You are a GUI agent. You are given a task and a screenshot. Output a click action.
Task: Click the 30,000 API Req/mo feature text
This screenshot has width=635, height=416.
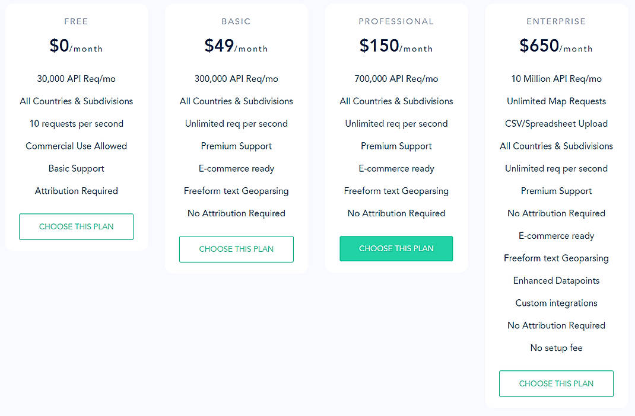tap(76, 78)
